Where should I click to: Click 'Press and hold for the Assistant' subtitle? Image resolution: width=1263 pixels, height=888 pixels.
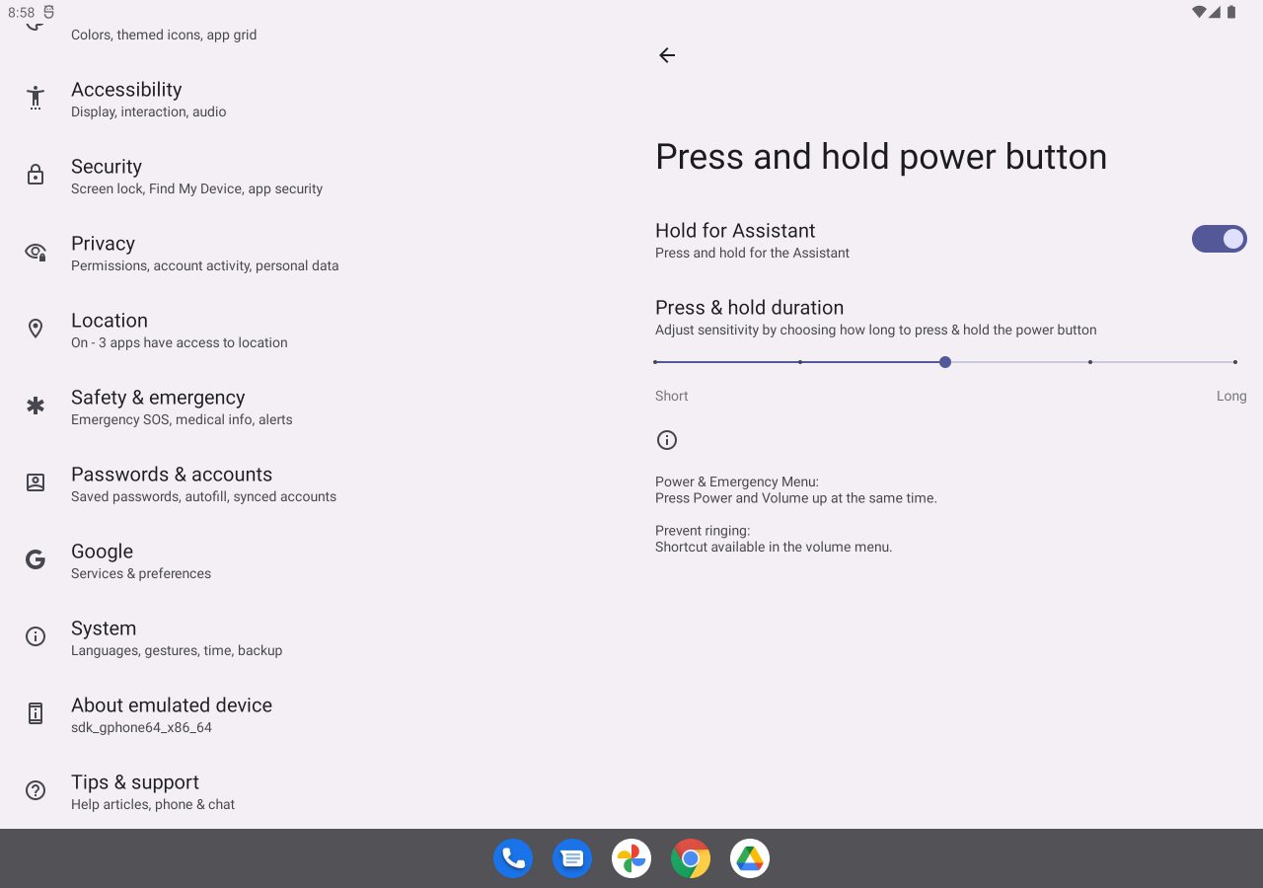pyautogui.click(x=752, y=253)
